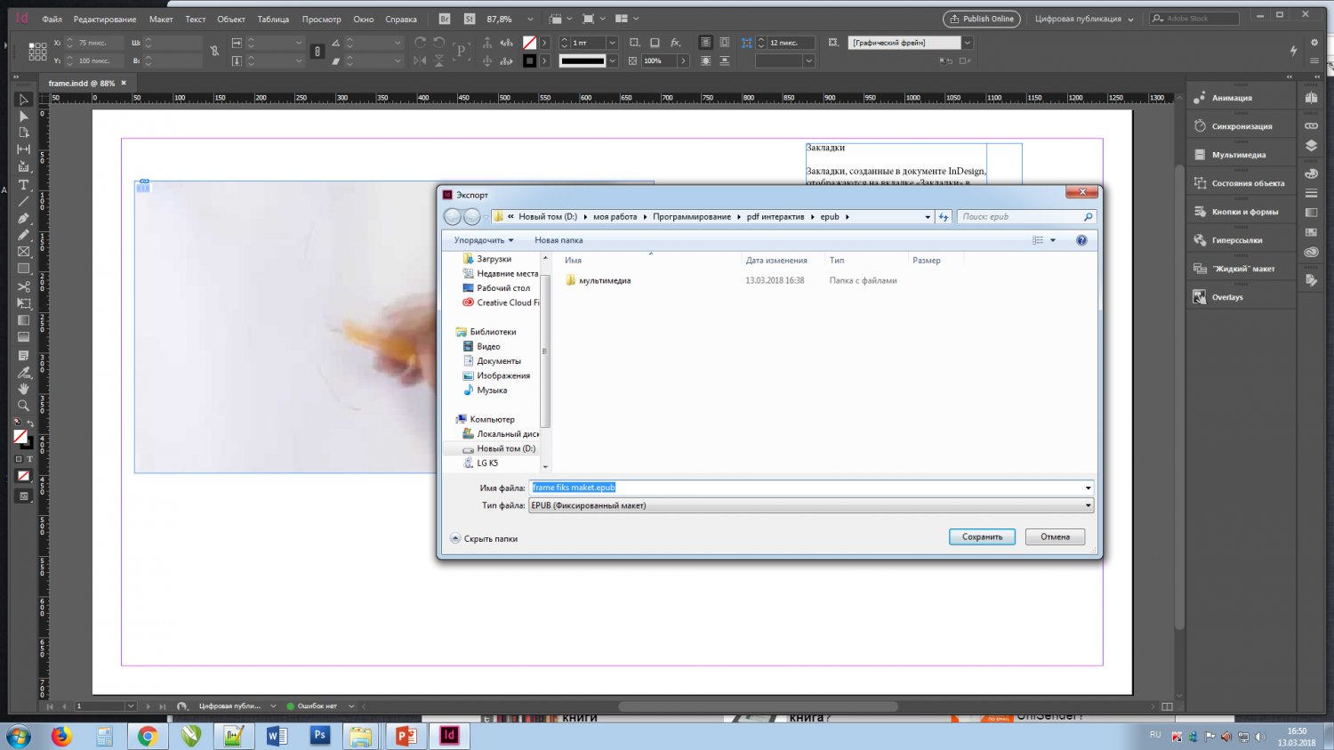Select the Direct Selection tool
Image resolution: width=1334 pixels, height=750 pixels.
(x=24, y=117)
